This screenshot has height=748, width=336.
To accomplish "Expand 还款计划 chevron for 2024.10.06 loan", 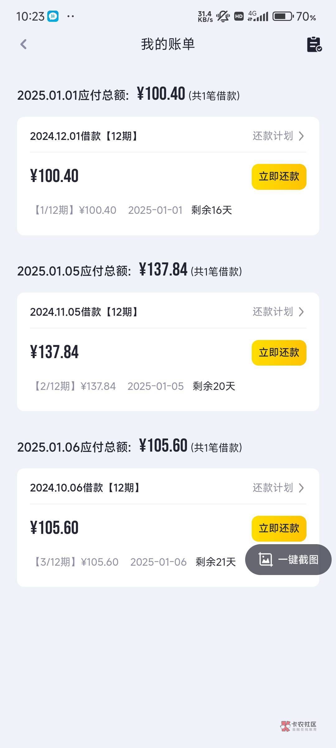I will (x=301, y=488).
